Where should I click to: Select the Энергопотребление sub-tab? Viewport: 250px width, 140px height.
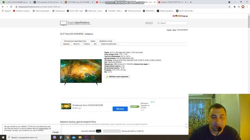click(x=109, y=44)
